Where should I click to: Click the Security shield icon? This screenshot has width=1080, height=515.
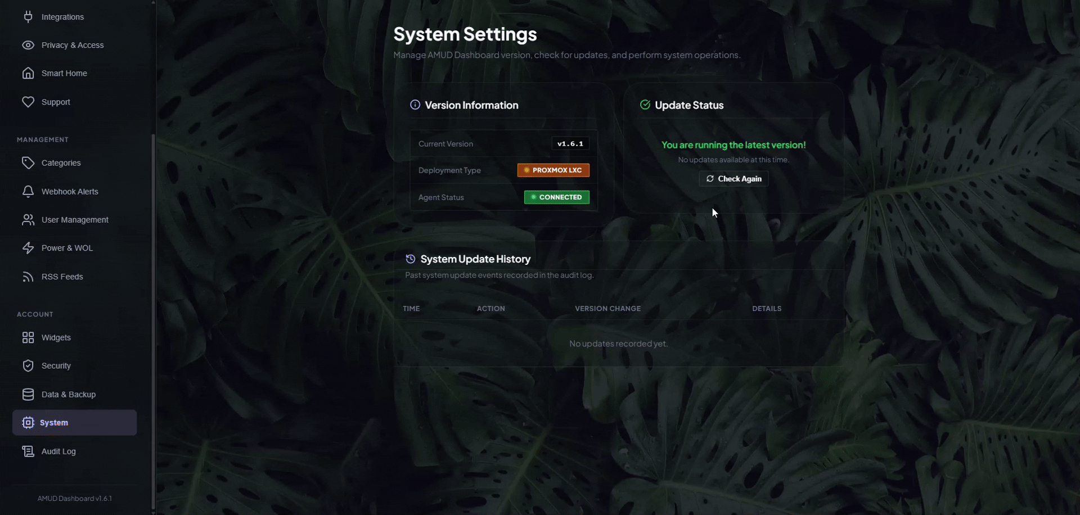[x=28, y=365]
